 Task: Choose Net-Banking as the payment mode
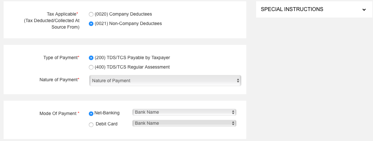(x=91, y=113)
